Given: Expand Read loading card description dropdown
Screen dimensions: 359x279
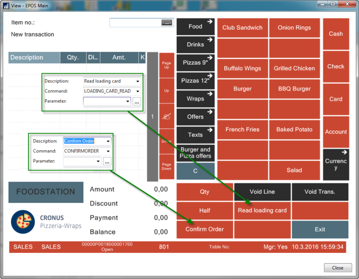Looking at the screenshot, I should pyautogui.click(x=138, y=81).
